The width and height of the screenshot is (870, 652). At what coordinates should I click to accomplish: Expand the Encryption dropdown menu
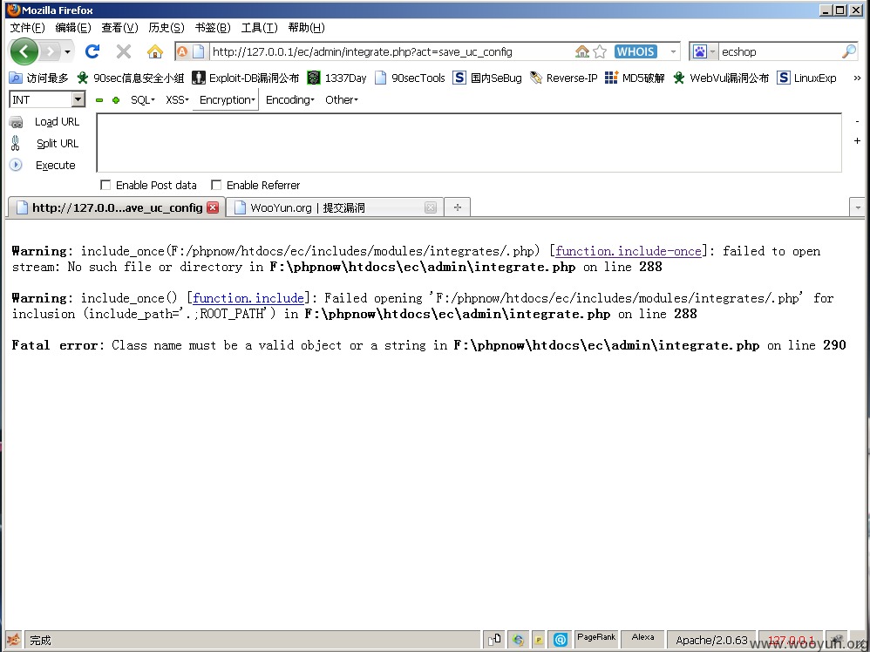tap(227, 100)
